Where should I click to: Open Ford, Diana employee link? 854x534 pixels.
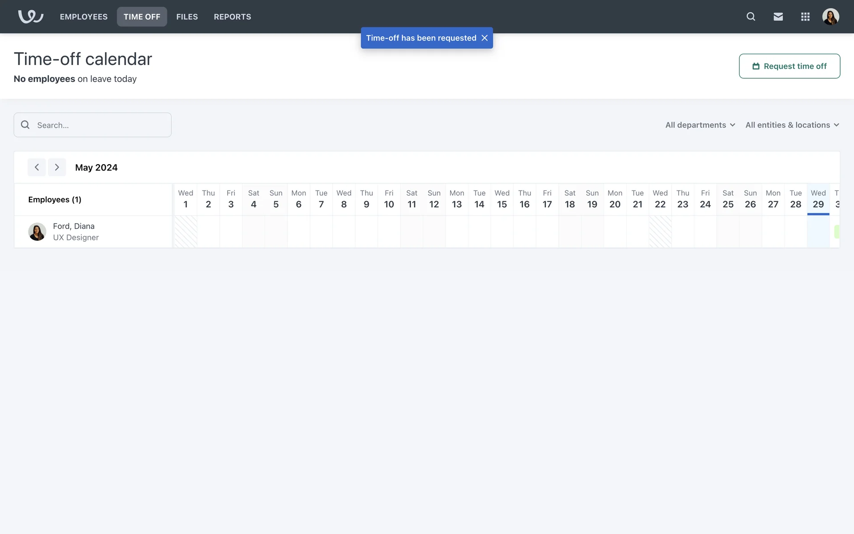point(74,226)
